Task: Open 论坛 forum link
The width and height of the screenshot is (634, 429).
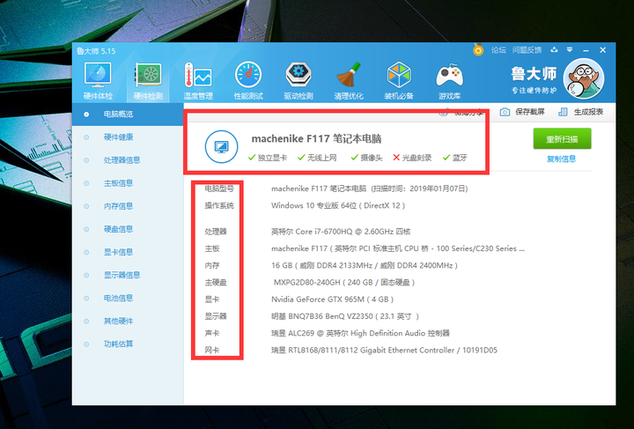Action: point(498,50)
